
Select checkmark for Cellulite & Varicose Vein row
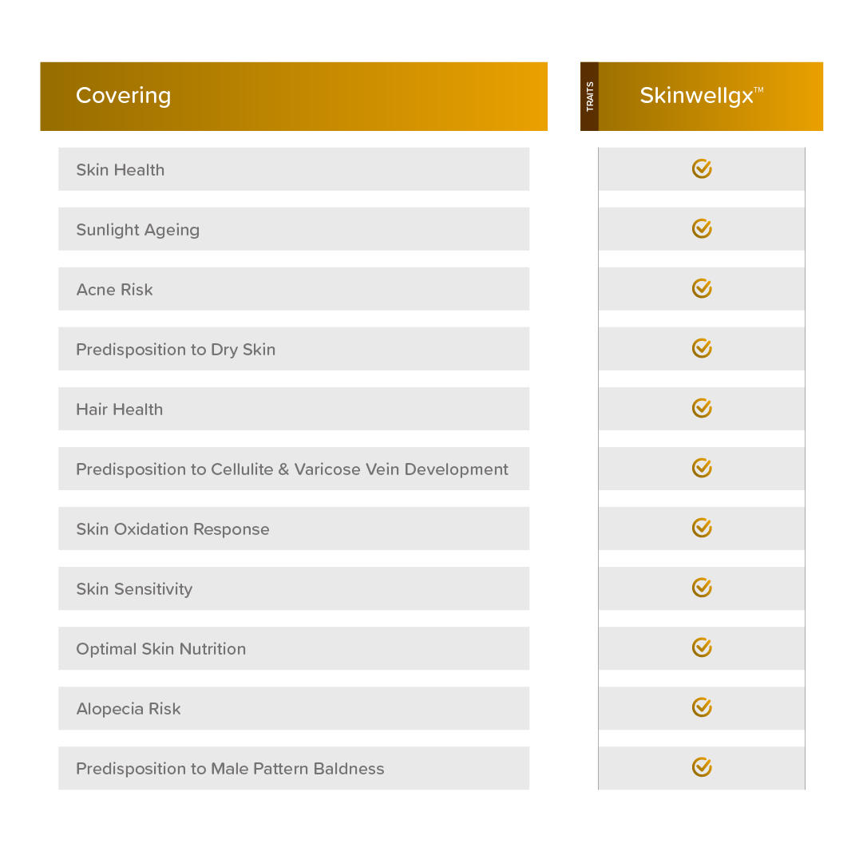(702, 469)
